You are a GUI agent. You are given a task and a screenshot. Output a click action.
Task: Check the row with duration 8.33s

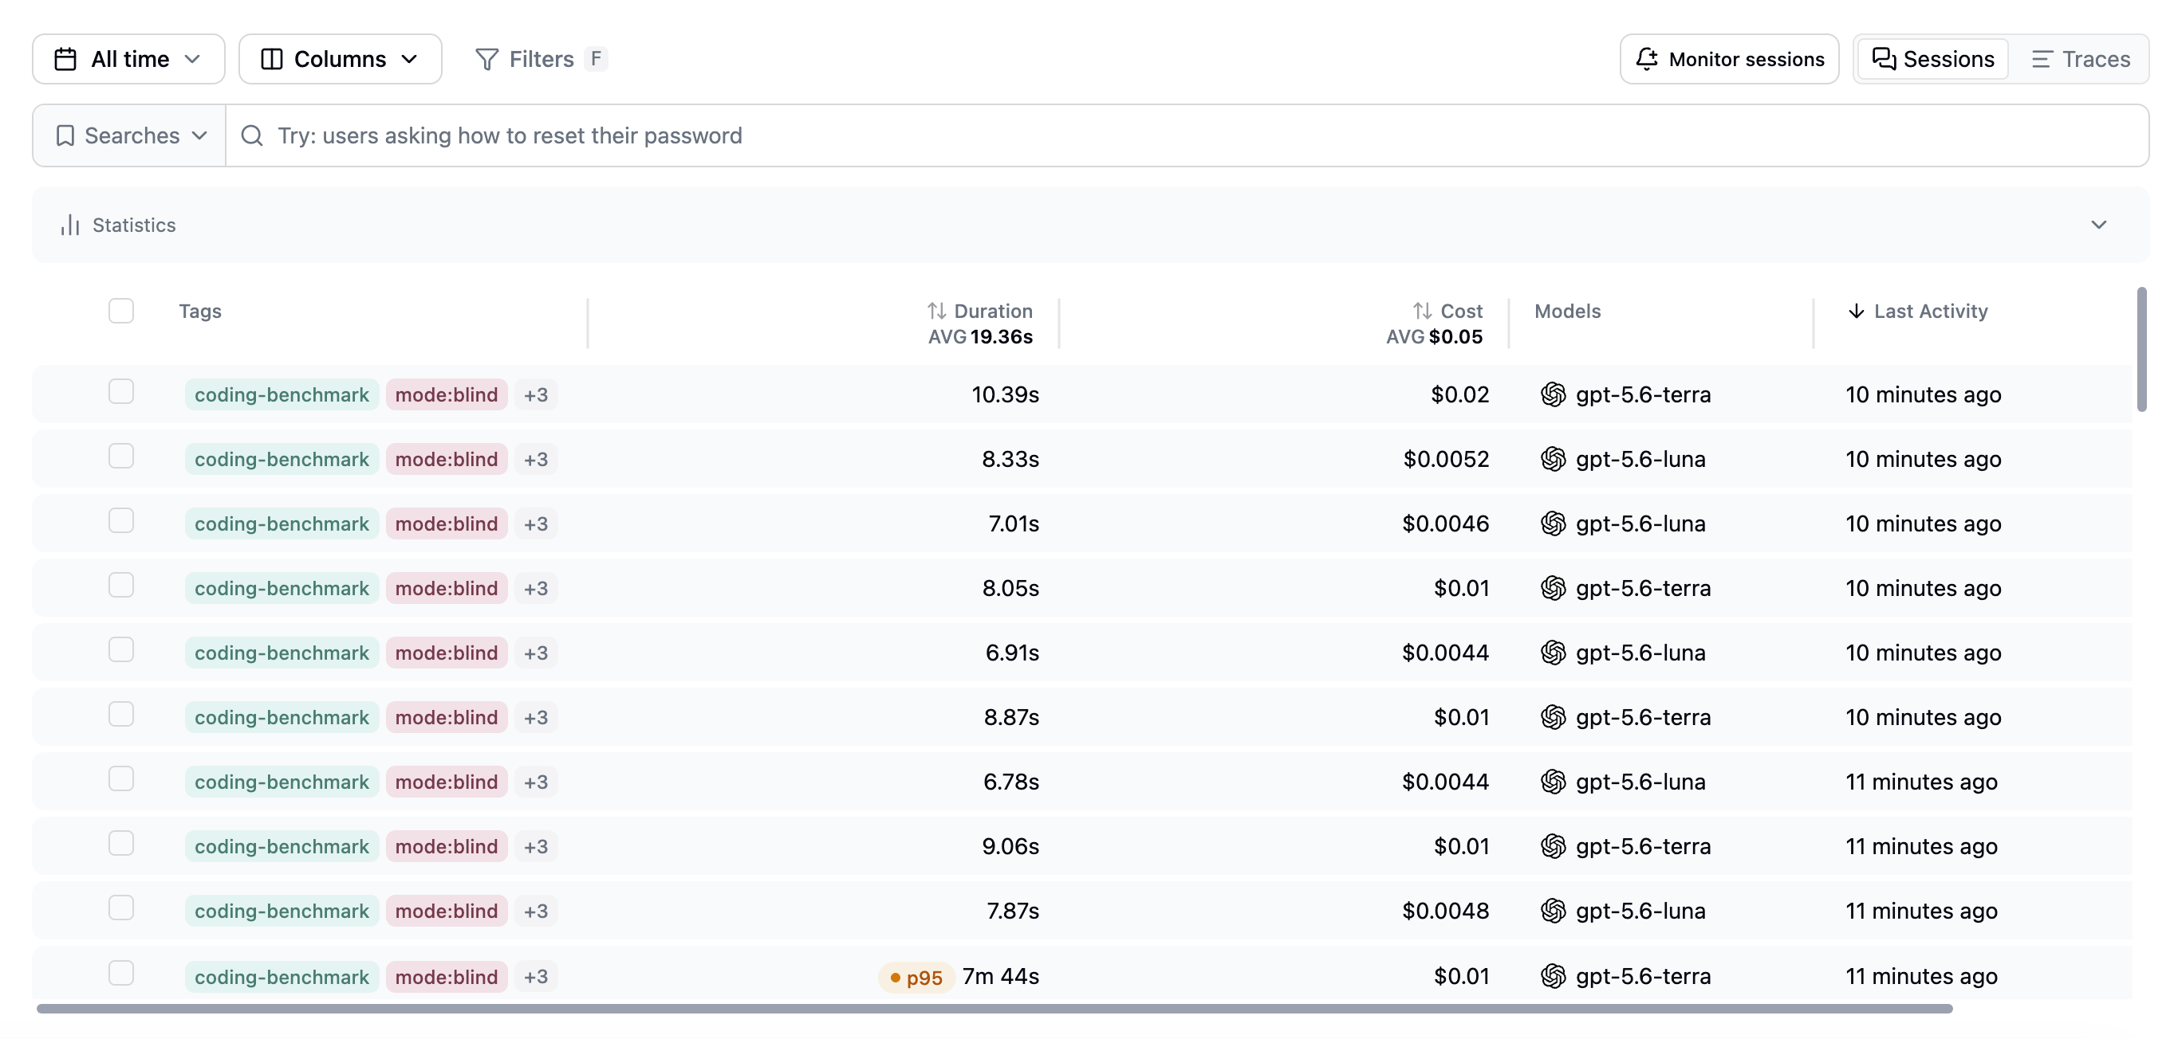(121, 457)
